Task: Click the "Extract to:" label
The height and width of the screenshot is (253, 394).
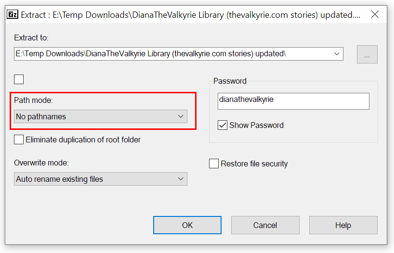Action: pos(31,38)
